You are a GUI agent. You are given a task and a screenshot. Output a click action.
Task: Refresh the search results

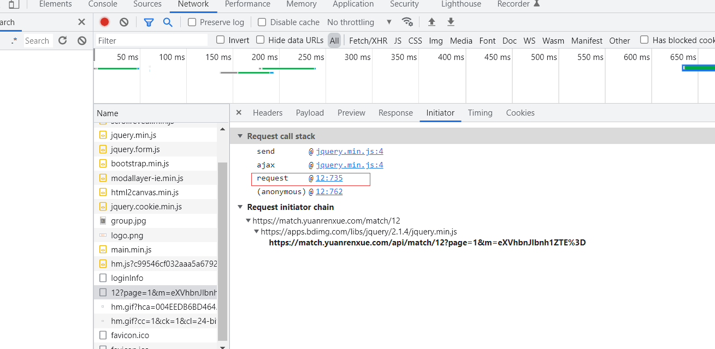pyautogui.click(x=63, y=40)
